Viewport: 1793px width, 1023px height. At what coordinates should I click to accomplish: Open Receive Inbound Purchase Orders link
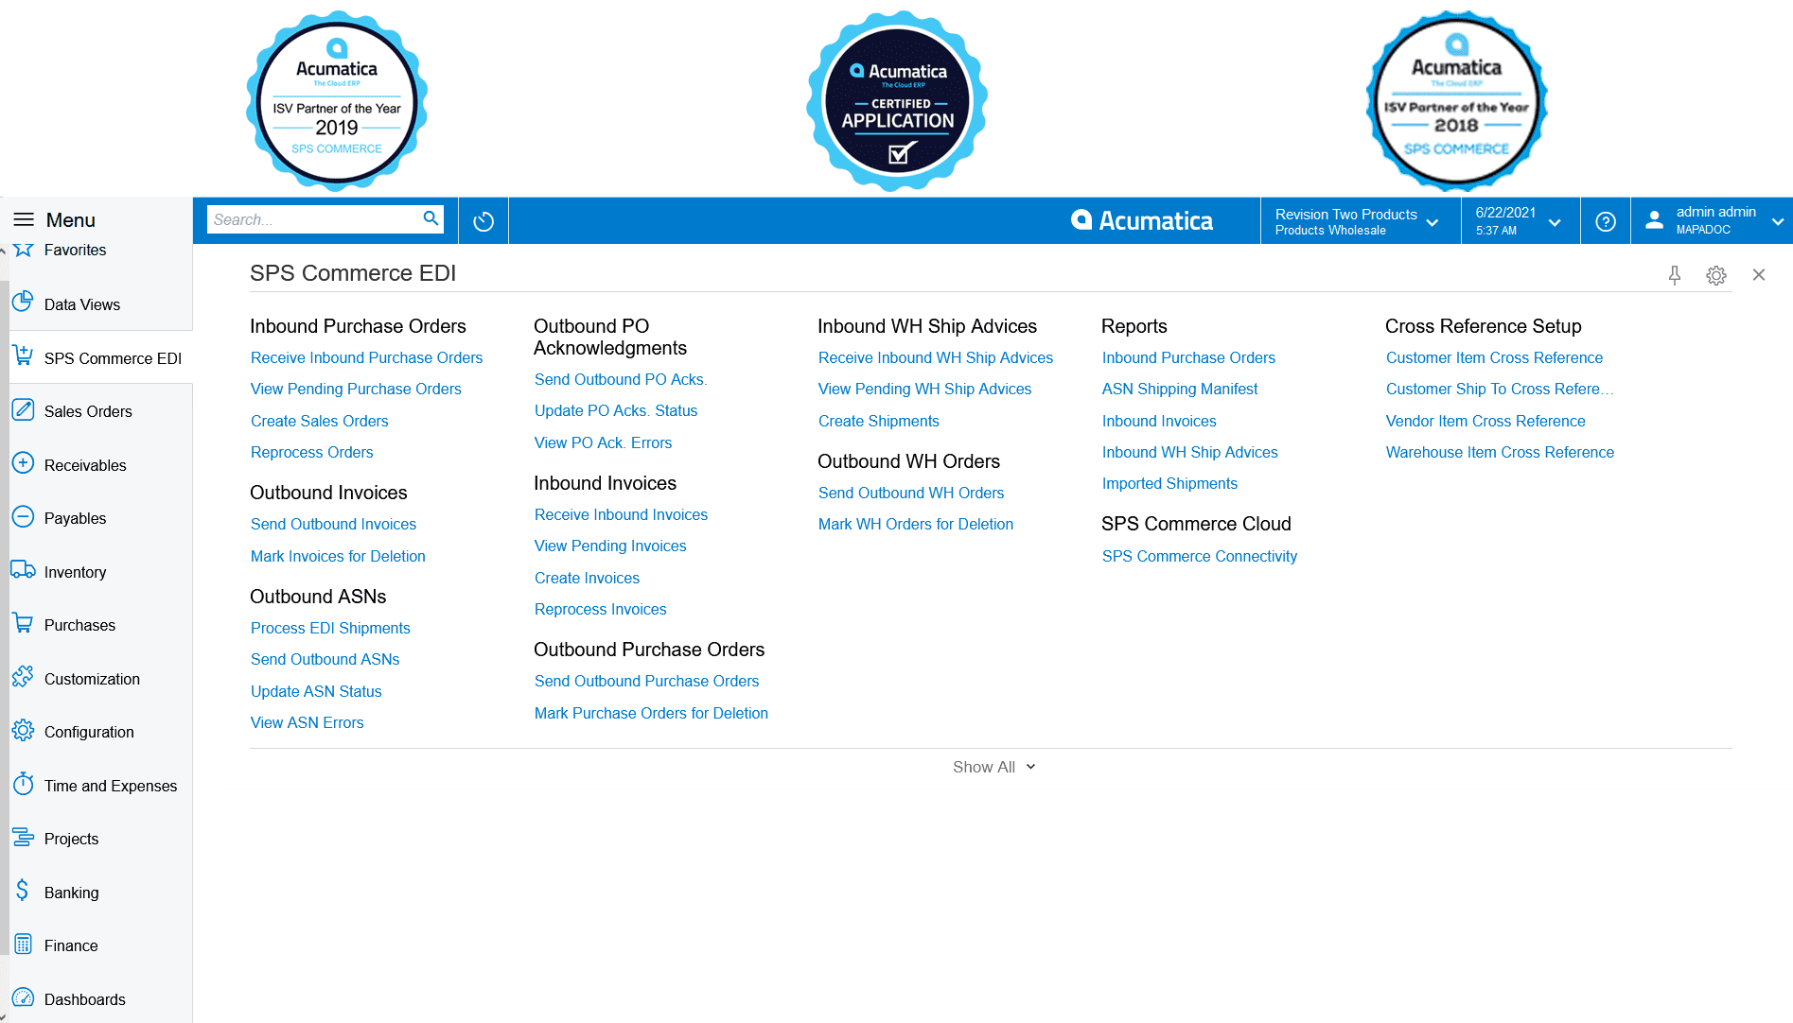[366, 357]
